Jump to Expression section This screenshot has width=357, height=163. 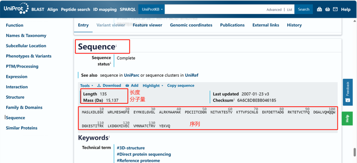click(x=17, y=77)
